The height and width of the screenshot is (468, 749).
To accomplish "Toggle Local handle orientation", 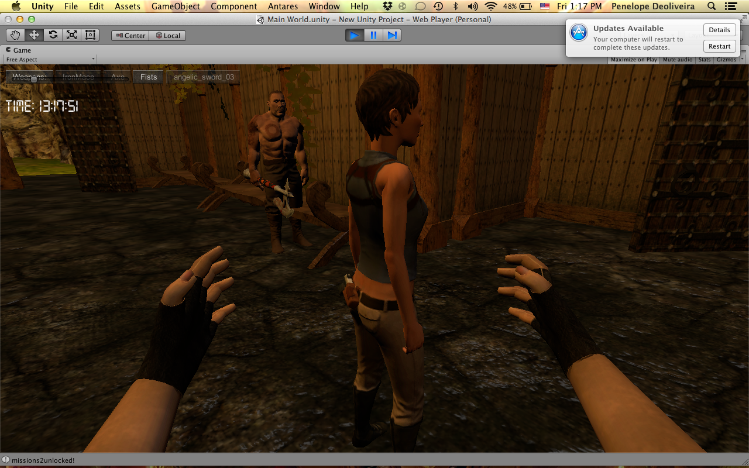I will pyautogui.click(x=167, y=36).
